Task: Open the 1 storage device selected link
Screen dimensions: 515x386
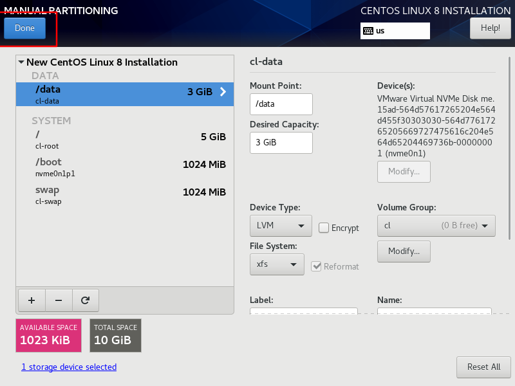Action: click(69, 367)
